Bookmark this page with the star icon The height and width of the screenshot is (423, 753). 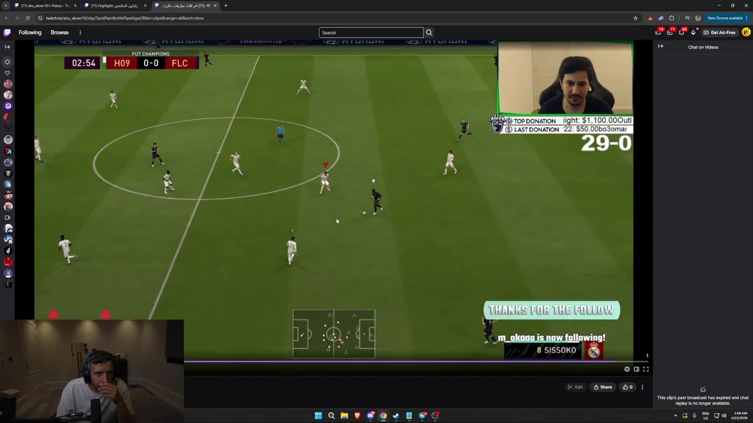tap(635, 18)
